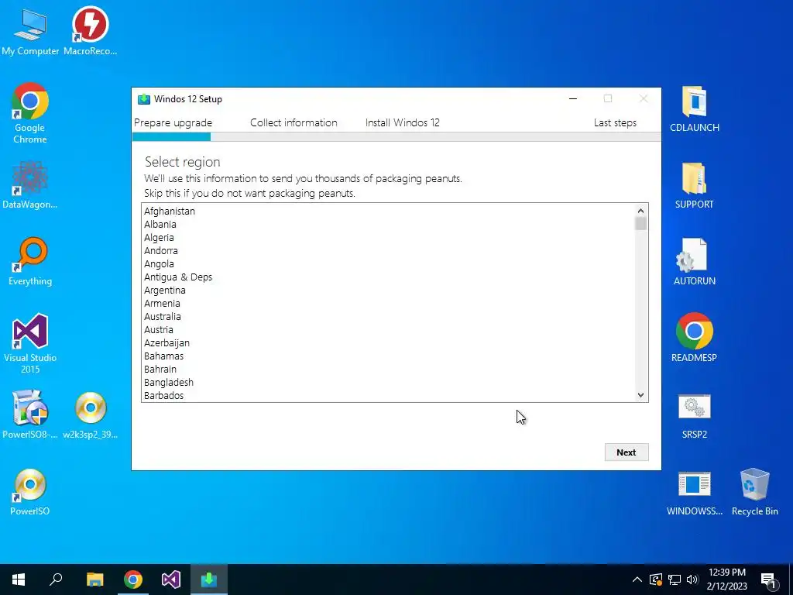Click region list scroll up arrow
Viewport: 793px width, 595px height.
click(640, 211)
